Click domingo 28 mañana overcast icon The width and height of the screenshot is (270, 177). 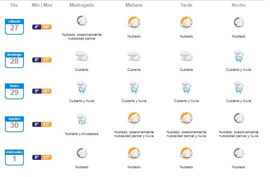coord(134,55)
